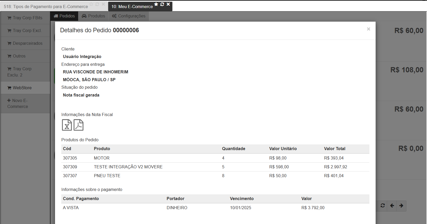This screenshot has width=427, height=224.
Task: Click the DINHEIRO portador cell
Action: 177,208
